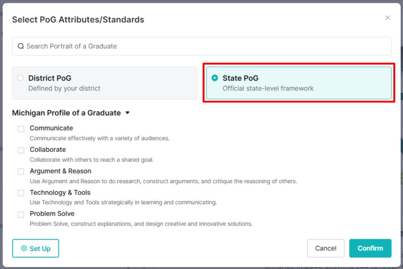This screenshot has height=269, width=403.
Task: Click the Communicate attribute label
Action: (51, 128)
